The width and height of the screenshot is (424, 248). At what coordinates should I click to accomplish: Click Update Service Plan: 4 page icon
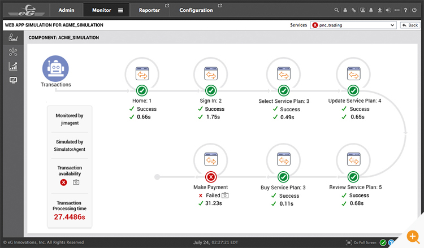[354, 73]
